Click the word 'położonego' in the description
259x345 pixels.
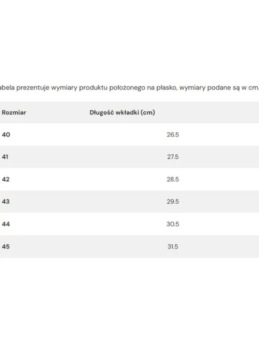(x=127, y=88)
